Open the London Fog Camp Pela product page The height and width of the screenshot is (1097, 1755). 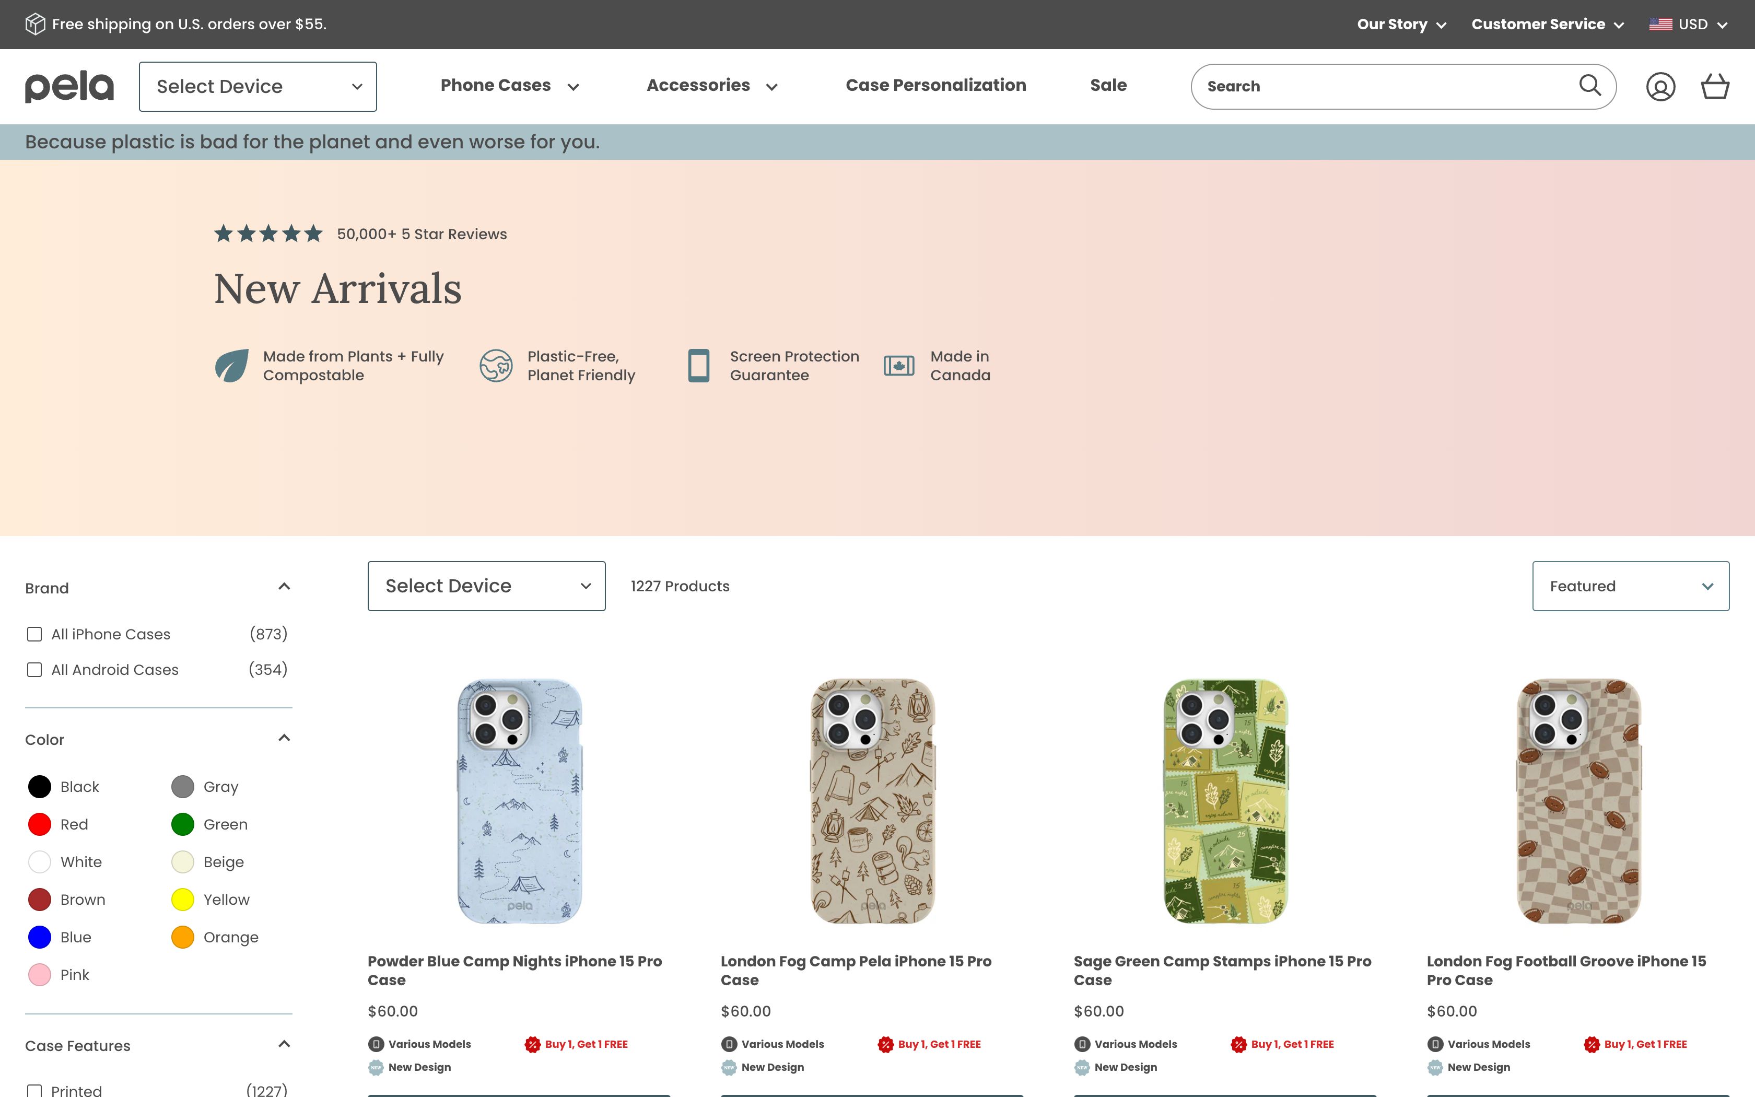coord(856,970)
